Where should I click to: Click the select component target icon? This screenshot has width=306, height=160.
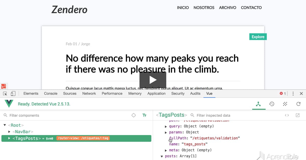click(x=134, y=115)
